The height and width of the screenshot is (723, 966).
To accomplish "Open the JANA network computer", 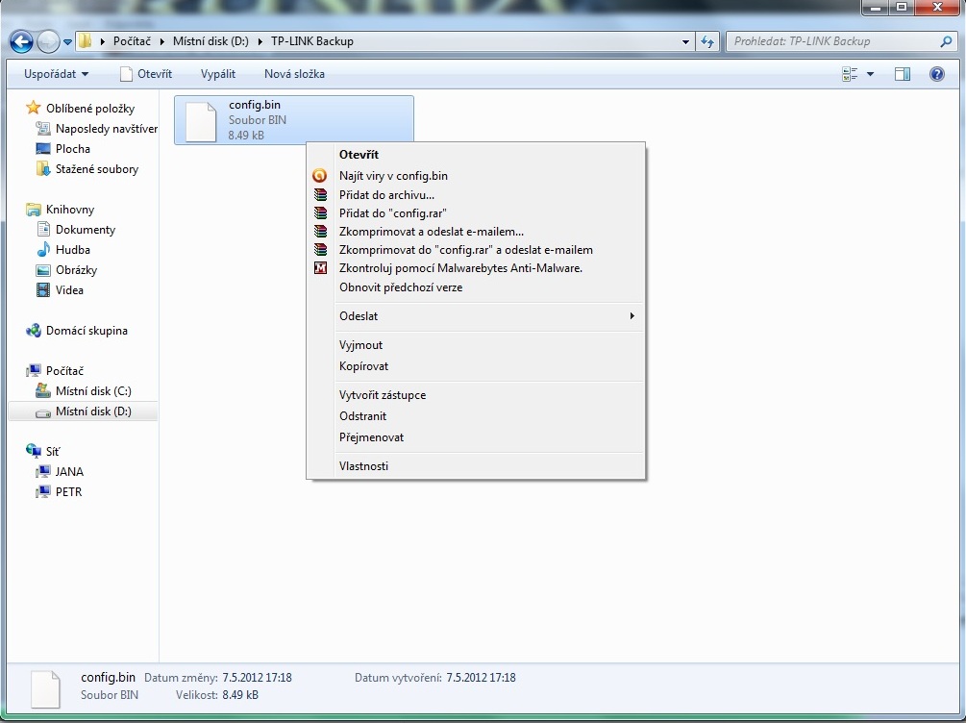I will click(61, 471).
